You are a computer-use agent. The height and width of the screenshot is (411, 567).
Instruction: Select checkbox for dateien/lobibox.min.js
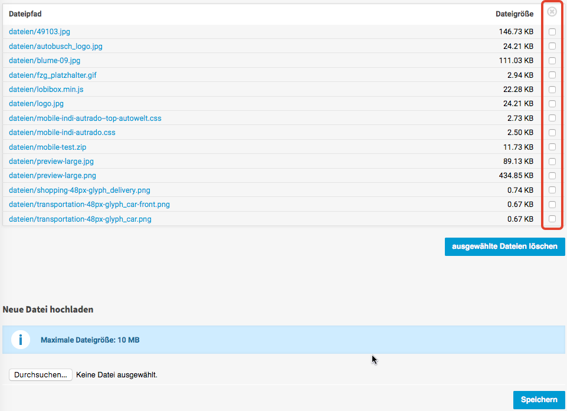click(552, 90)
